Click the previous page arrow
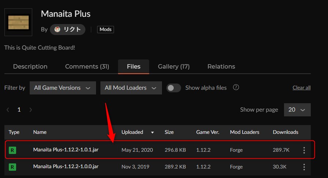The width and height of the screenshot is (328, 178). 8,110
